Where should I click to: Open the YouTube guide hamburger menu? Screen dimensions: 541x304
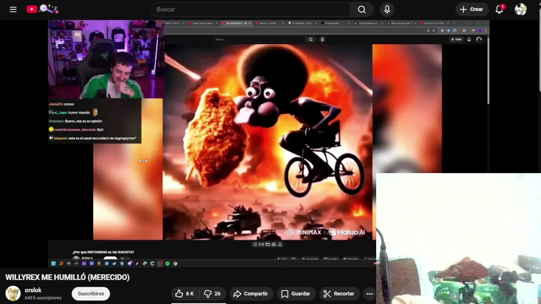click(13, 9)
